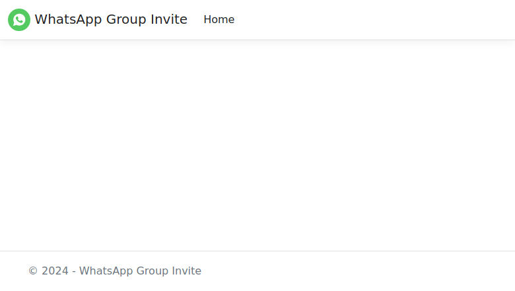Click the white phone handset inside the logo
Screen dimensions: 515x291
click(x=19, y=20)
